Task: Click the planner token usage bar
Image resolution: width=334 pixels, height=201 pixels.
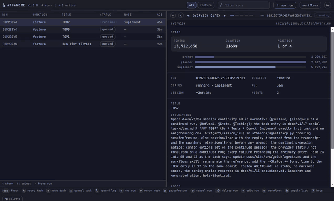Action: point(250,62)
